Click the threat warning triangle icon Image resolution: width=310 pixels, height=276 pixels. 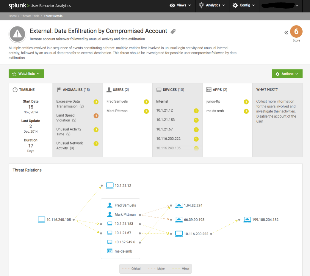click(x=17, y=34)
